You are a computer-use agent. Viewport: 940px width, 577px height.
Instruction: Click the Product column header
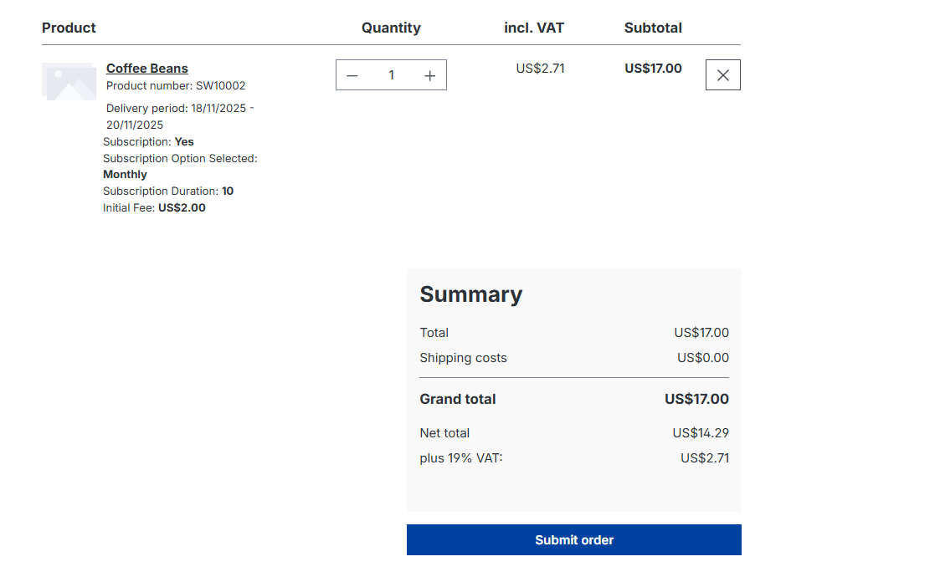click(x=69, y=28)
